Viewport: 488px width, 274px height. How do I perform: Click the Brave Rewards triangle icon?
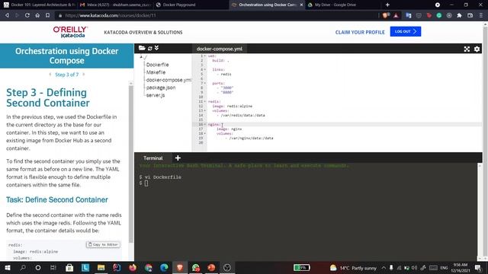pos(396,15)
